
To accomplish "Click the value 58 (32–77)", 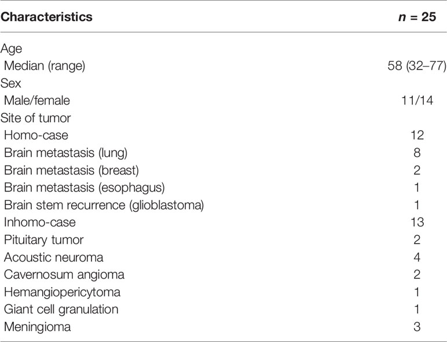I will pyautogui.click(x=417, y=66).
